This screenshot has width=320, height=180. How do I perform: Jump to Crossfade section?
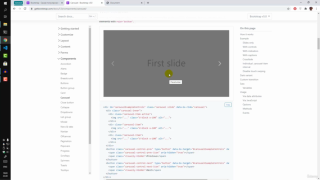coord(248,59)
